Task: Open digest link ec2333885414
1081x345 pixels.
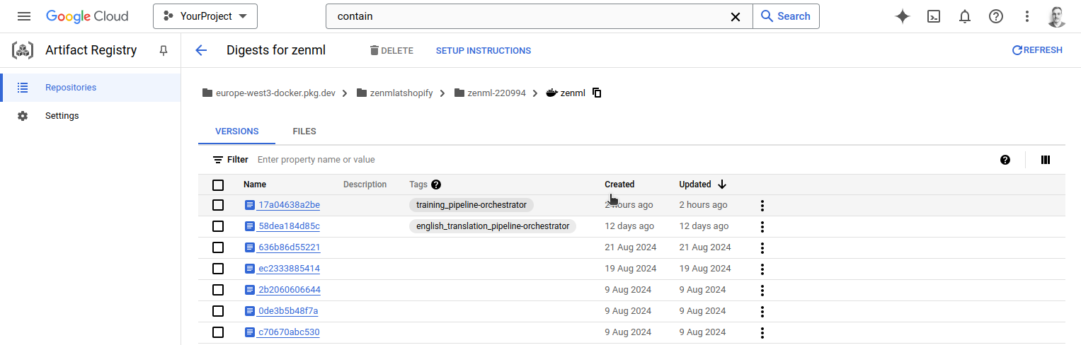Action: [x=289, y=269]
